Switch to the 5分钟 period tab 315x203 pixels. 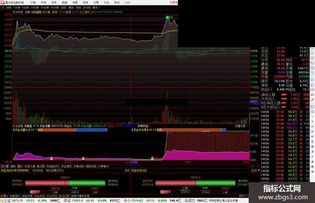(25, 8)
